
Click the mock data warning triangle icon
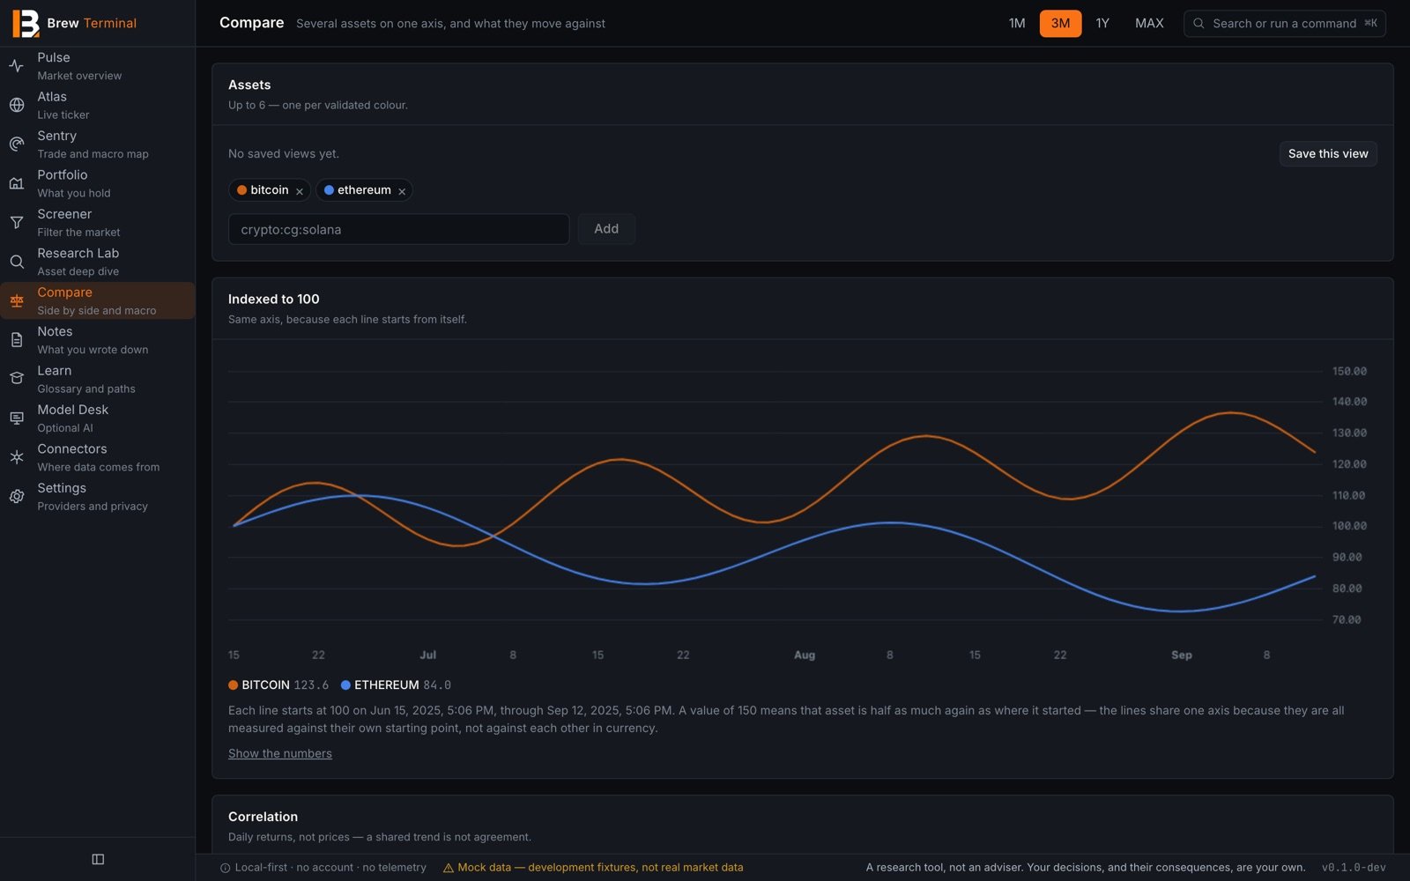[449, 868]
